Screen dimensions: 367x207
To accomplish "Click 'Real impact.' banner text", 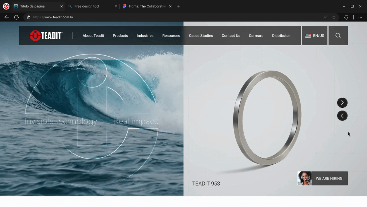I will point(136,121).
